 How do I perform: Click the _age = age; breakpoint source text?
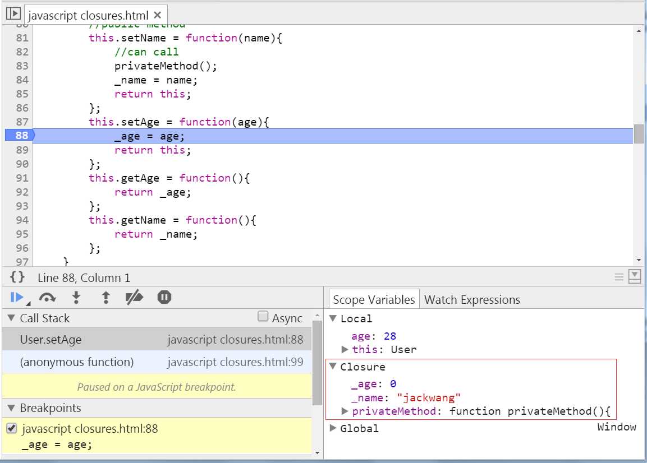pos(57,445)
